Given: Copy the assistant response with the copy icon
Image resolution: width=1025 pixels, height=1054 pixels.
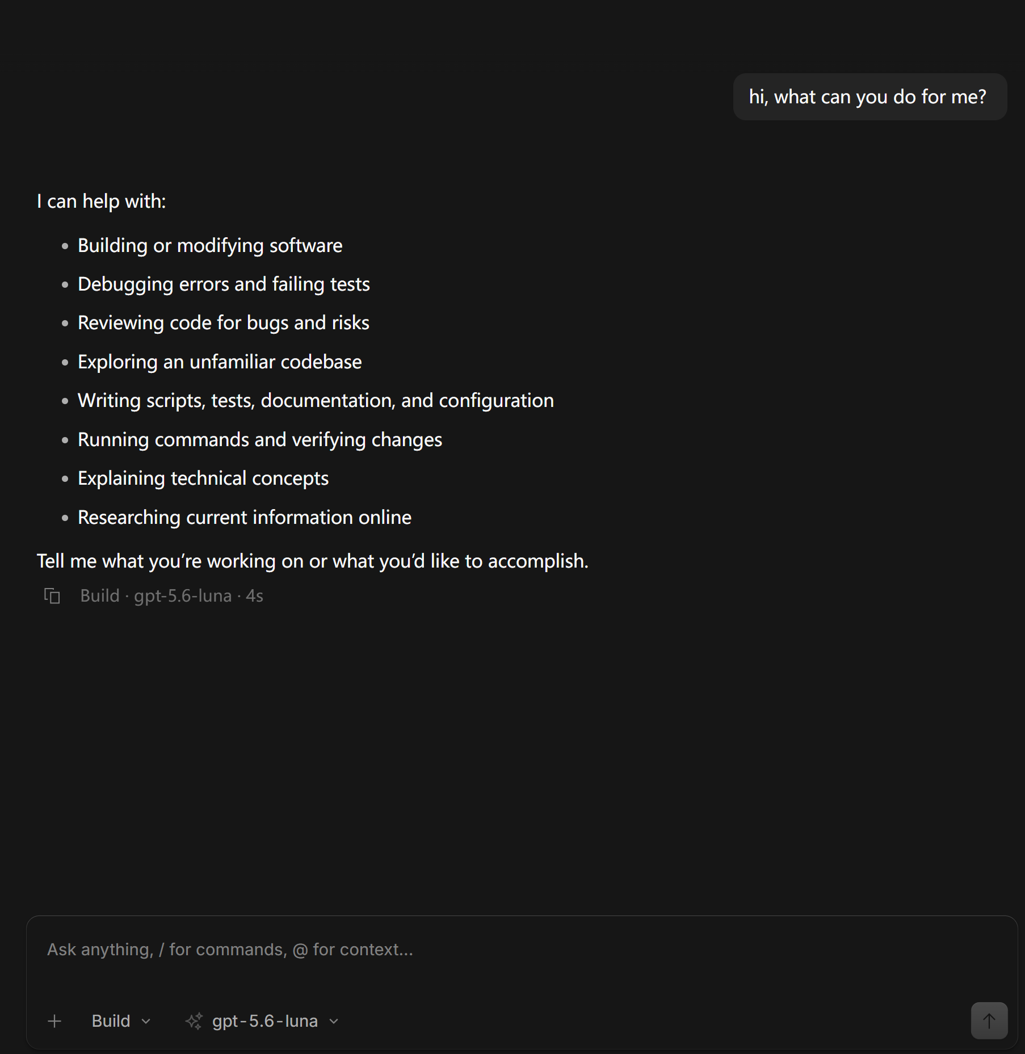Looking at the screenshot, I should point(52,596).
